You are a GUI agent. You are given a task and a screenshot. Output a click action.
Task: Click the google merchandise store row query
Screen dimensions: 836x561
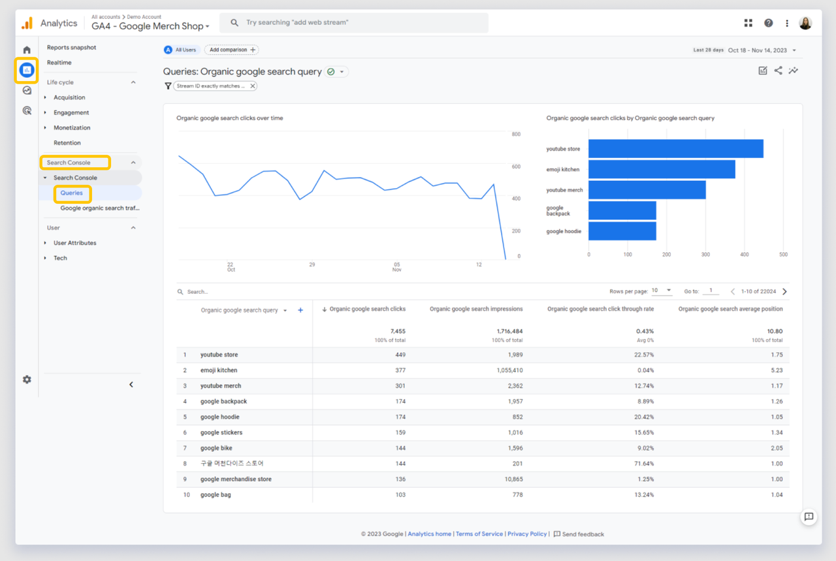coord(236,479)
